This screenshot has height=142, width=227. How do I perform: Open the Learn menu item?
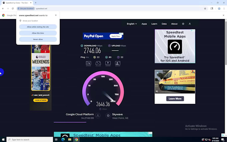point(154,24)
